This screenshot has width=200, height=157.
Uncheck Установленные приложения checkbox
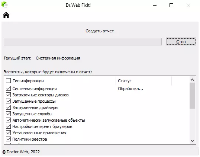pyautogui.click(x=9, y=132)
